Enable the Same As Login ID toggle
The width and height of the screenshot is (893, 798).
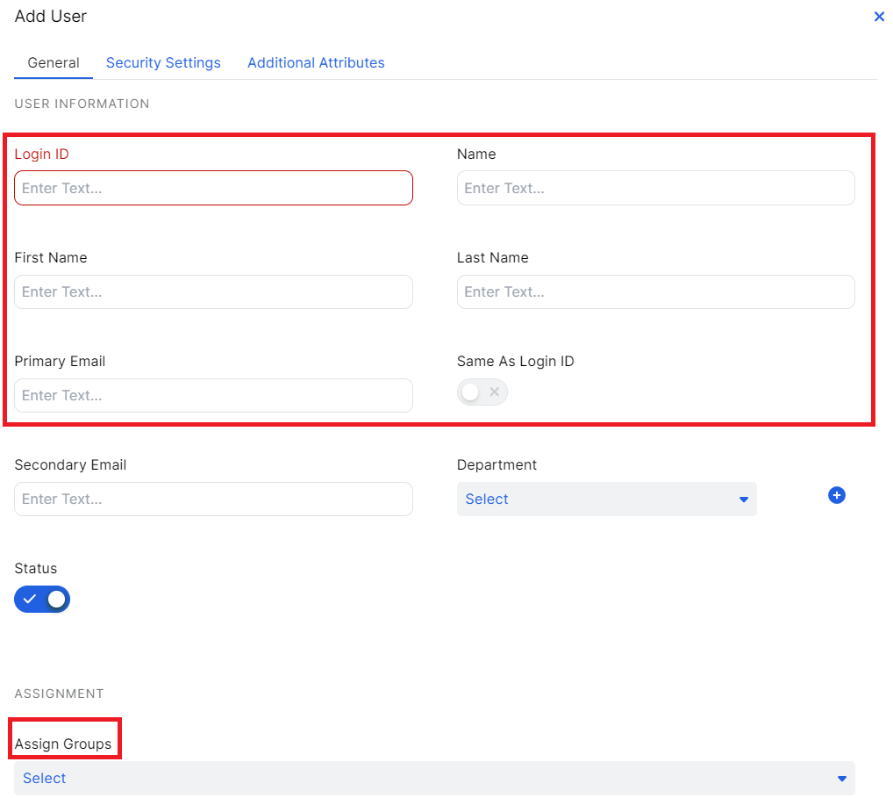coord(482,392)
